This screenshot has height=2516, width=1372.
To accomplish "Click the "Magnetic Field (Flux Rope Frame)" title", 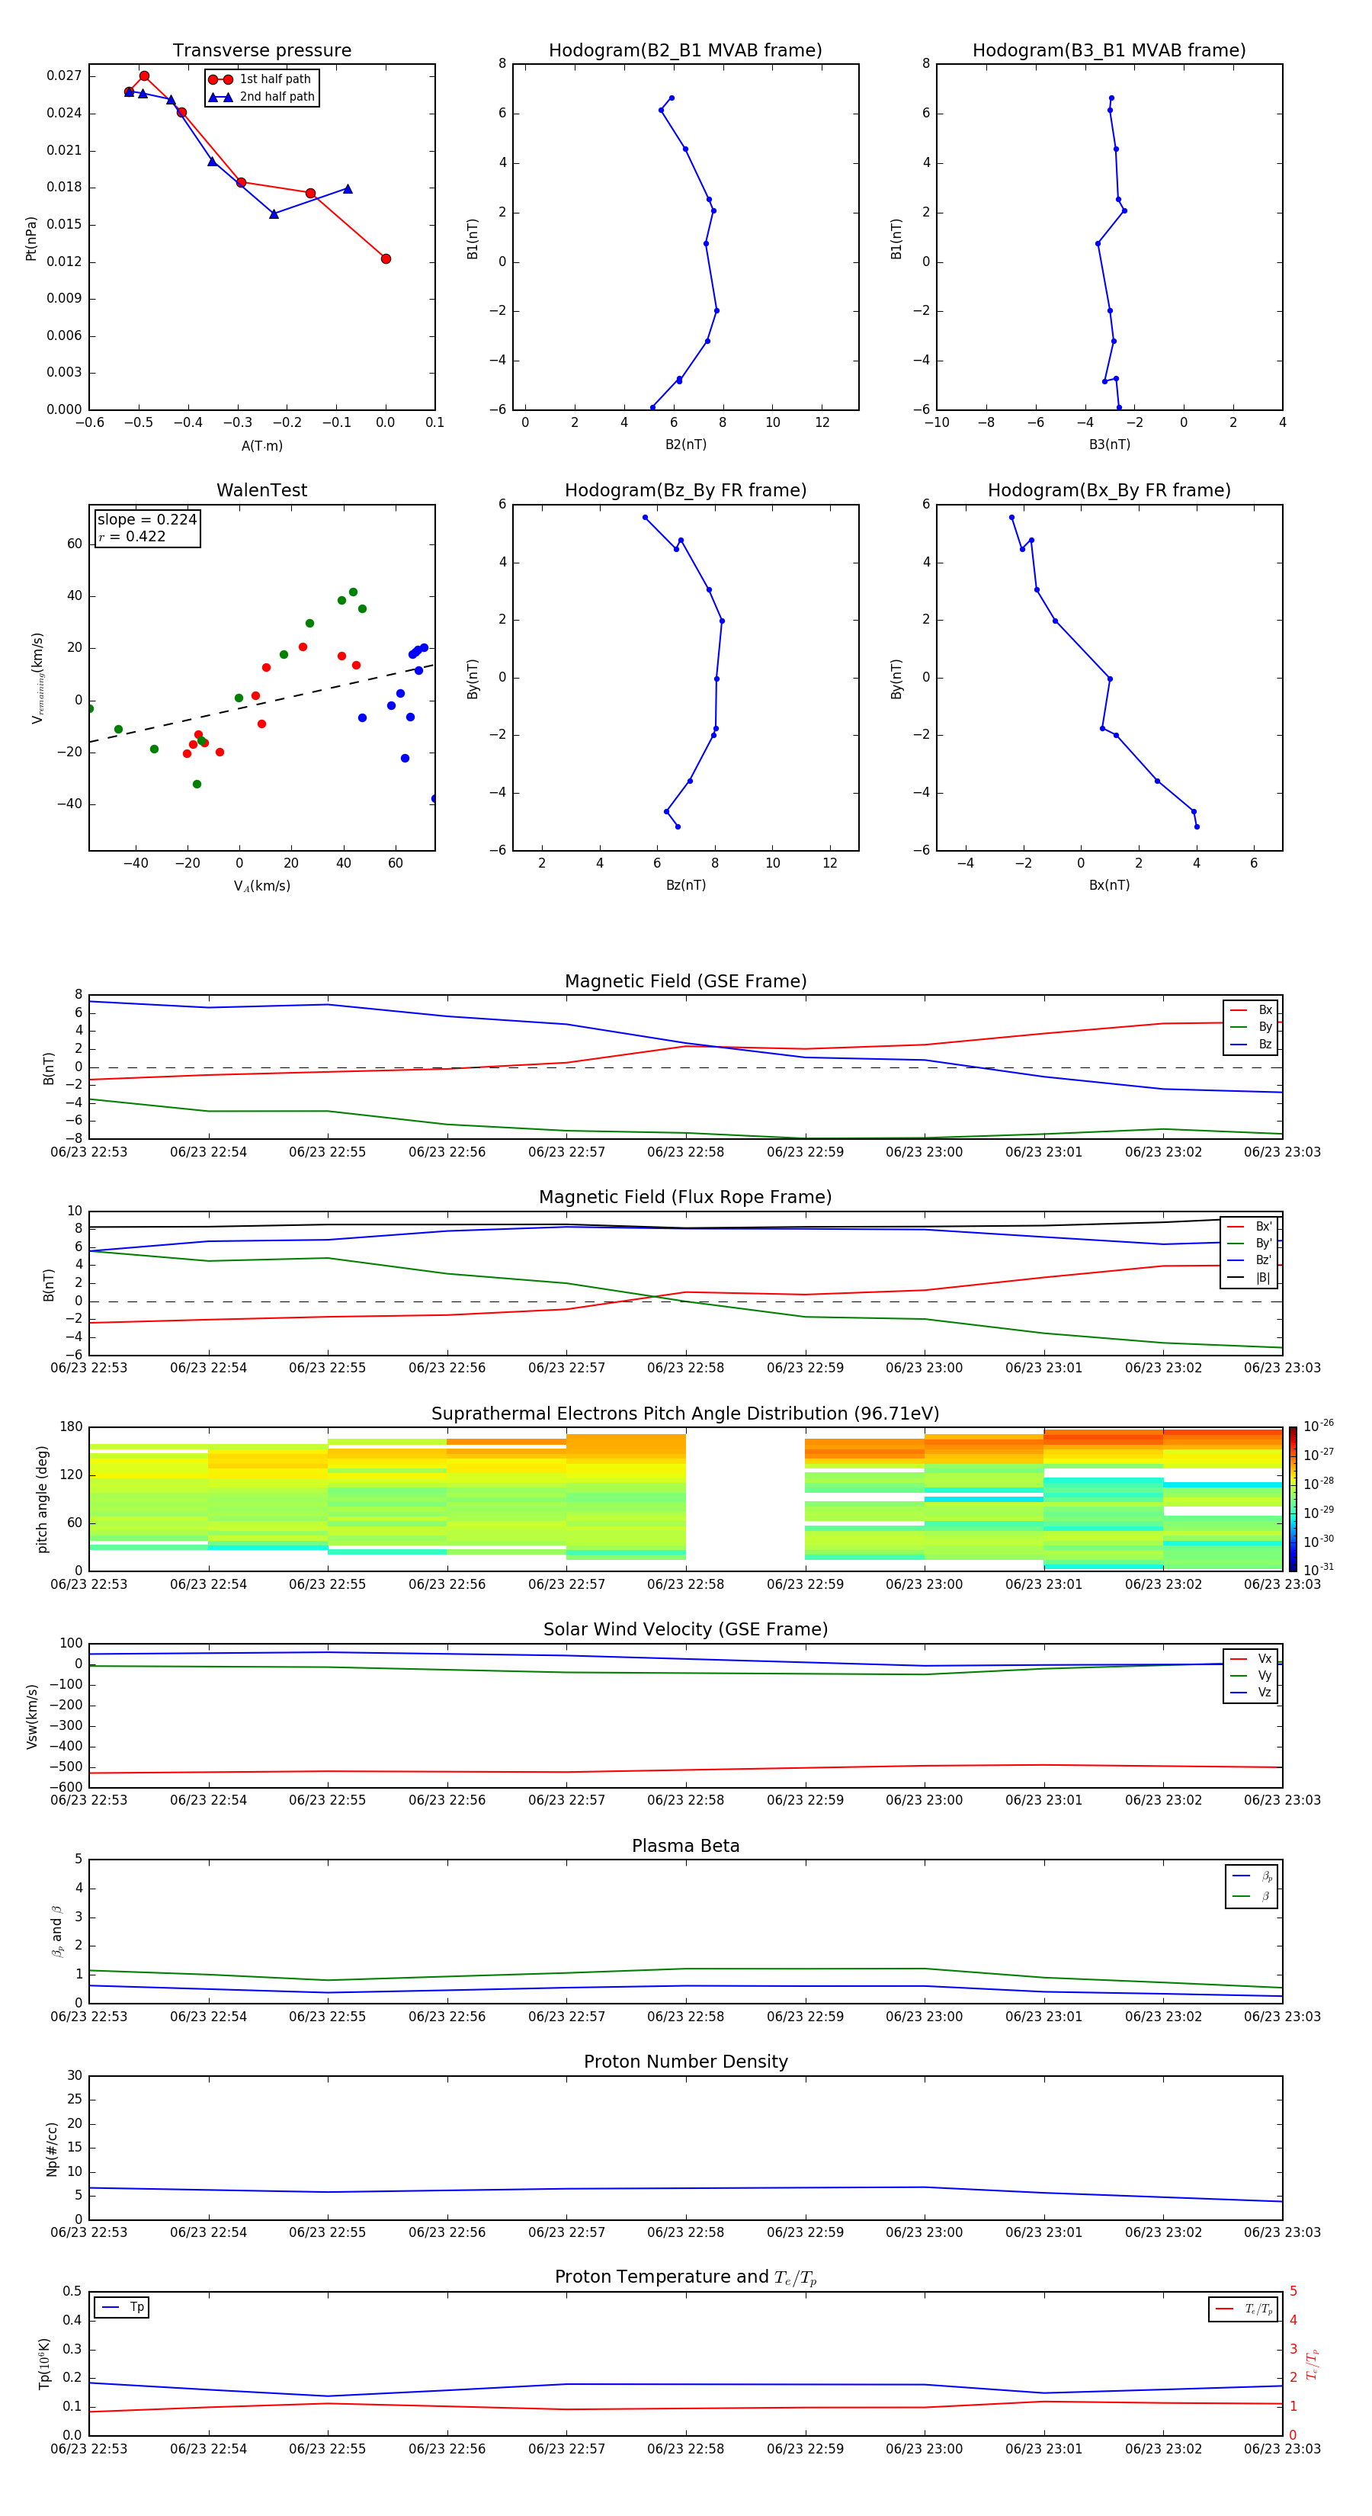I will pyautogui.click(x=685, y=1198).
